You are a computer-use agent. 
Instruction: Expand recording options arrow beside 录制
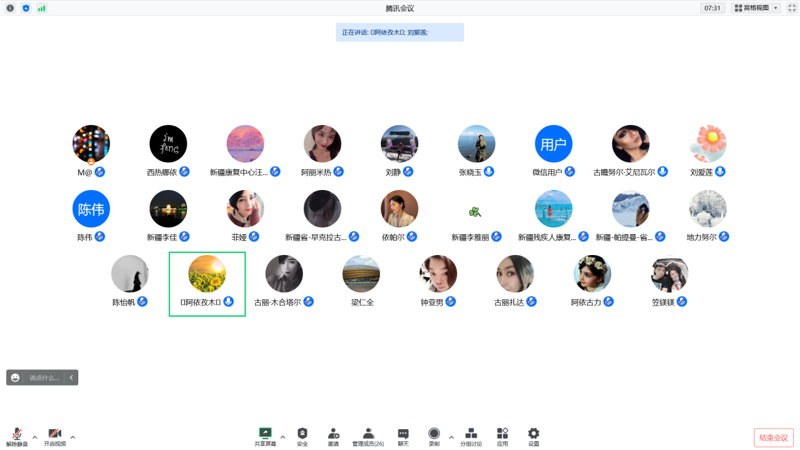(x=451, y=437)
